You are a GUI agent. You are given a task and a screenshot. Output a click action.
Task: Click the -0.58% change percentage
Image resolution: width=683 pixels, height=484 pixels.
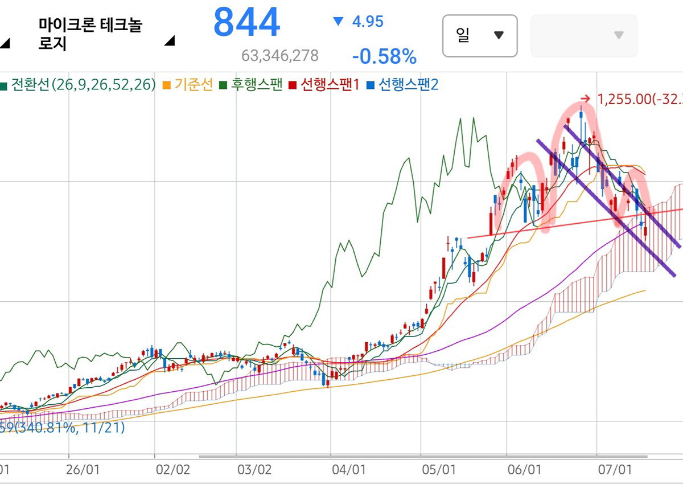point(384,56)
